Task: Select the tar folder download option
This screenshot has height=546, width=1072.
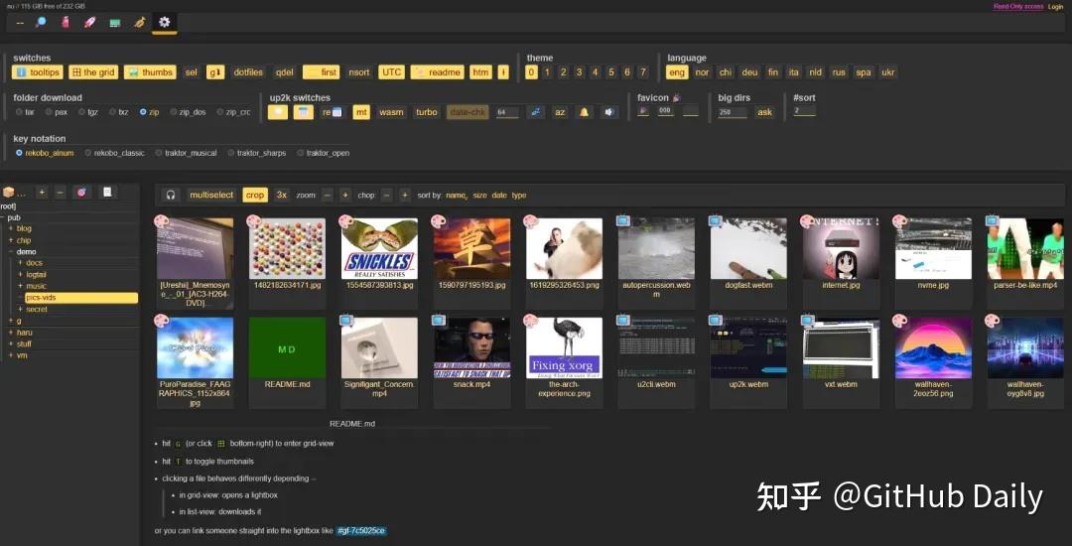Action: [20, 112]
